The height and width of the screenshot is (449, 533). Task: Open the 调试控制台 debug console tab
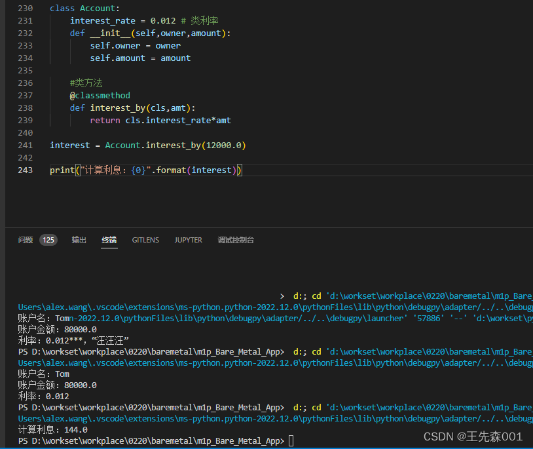[x=236, y=240]
